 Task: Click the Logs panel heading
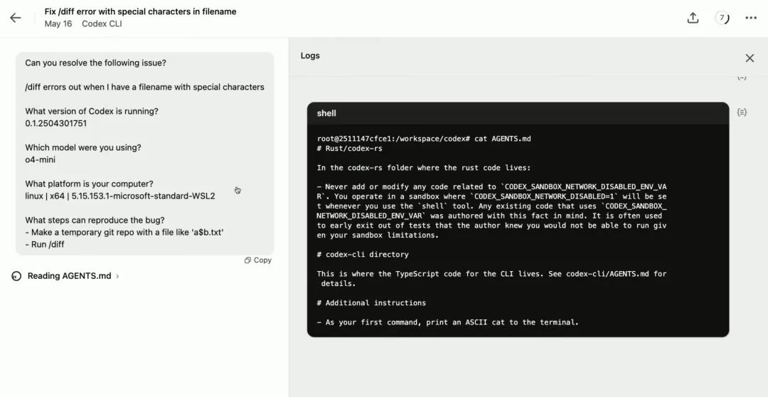[x=310, y=55]
